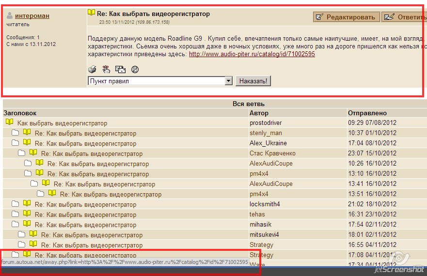Open the root thread post by prostodriver
The width and height of the screenshot is (427, 276).
click(62, 123)
